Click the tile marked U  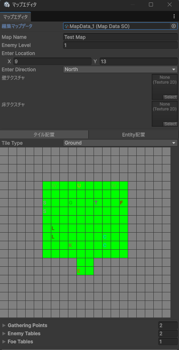pyautogui.click(x=81, y=186)
